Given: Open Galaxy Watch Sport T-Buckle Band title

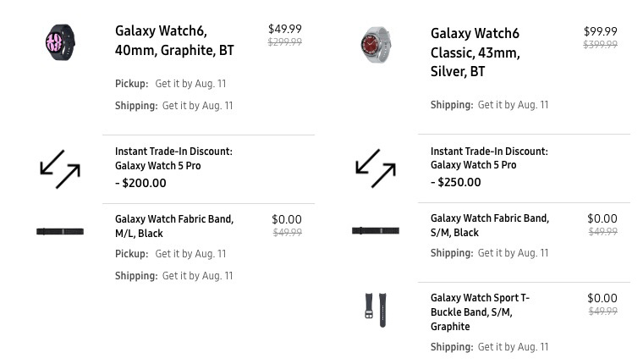Looking at the screenshot, I should [480, 312].
